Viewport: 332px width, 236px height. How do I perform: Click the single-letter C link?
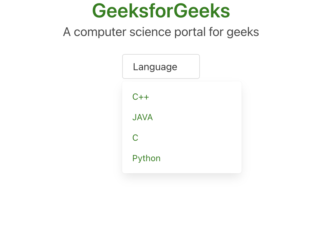[135, 138]
